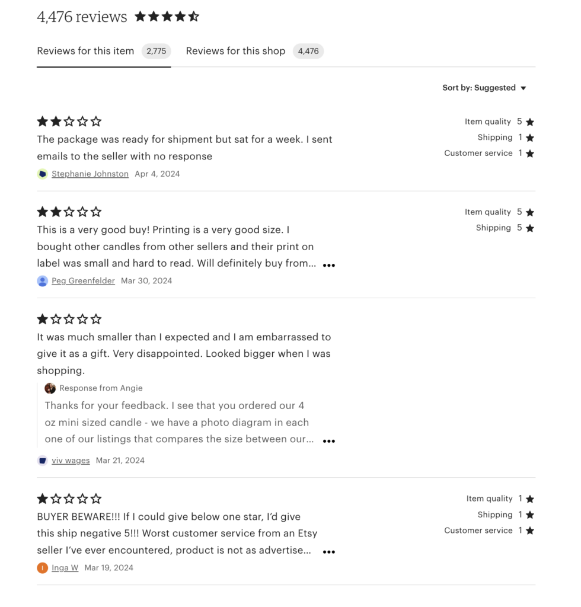Click Stephanie Johnston's profile avatar
This screenshot has width=581, height=607.
(x=41, y=174)
